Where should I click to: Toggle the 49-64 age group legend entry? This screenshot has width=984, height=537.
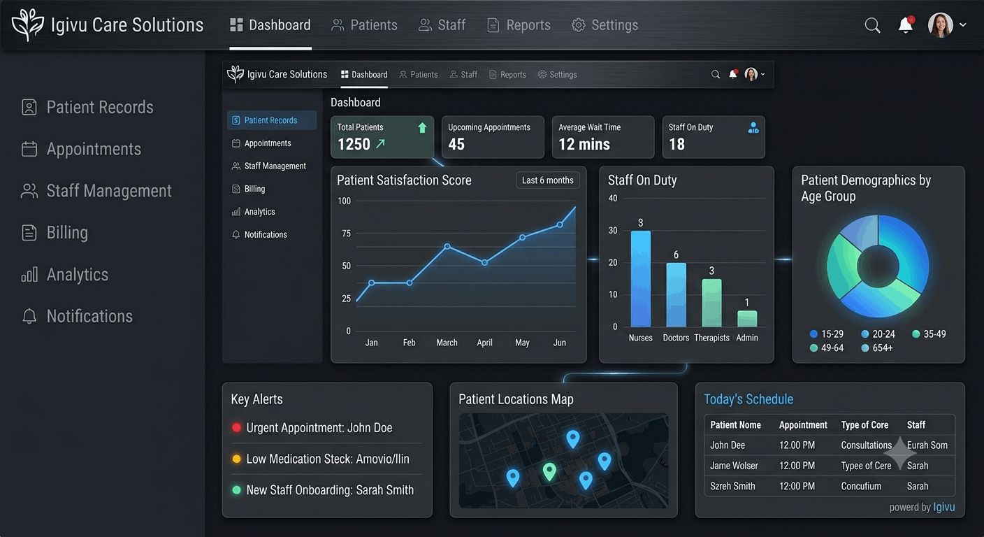pos(827,348)
